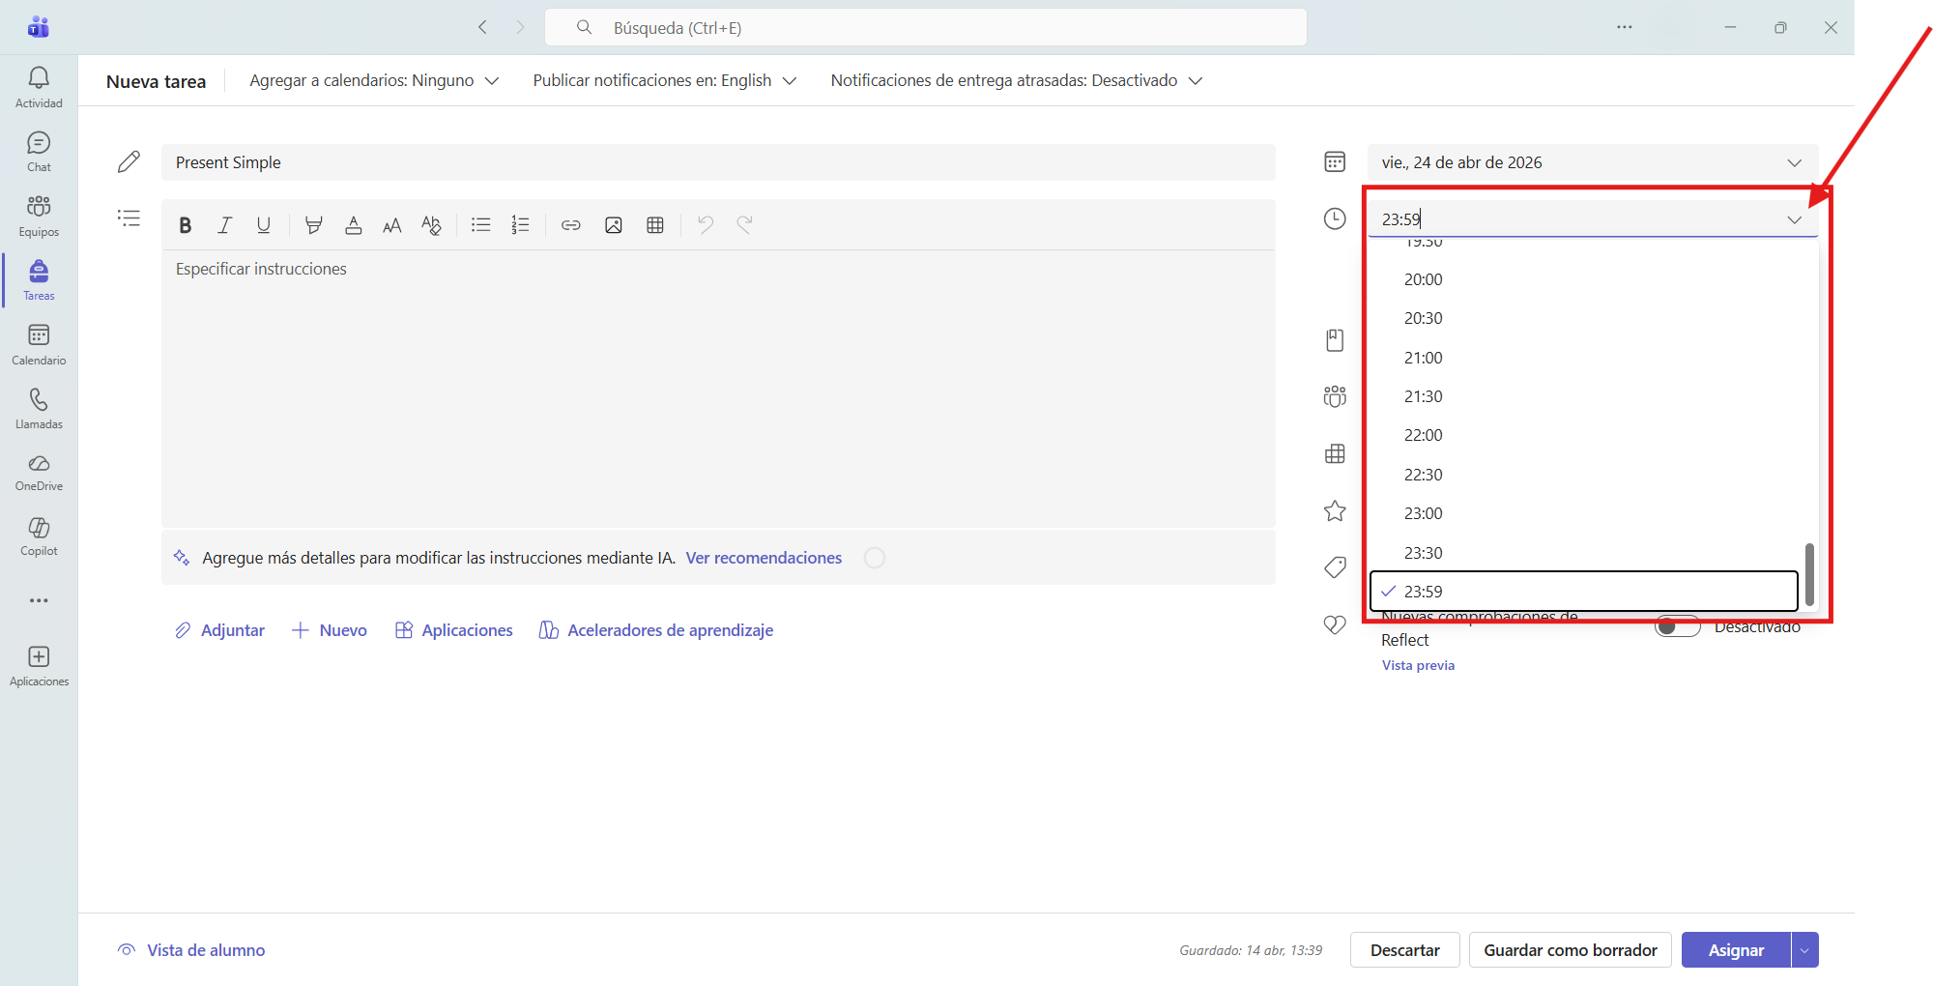This screenshot has width=1933, height=986.
Task: Expand late-turn-in notifications dropdown
Action: pos(1016,80)
